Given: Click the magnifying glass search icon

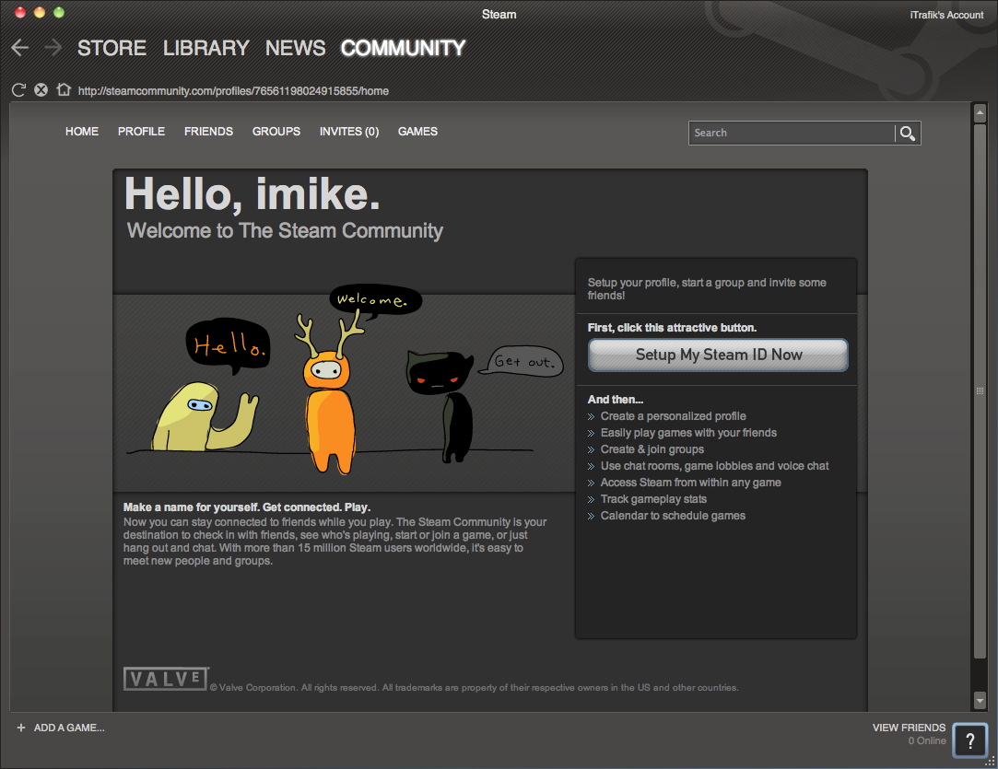Looking at the screenshot, I should pos(908,133).
